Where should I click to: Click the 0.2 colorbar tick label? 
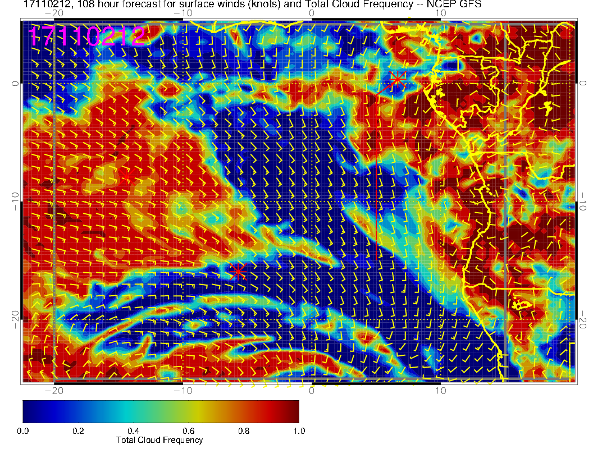pos(78,431)
